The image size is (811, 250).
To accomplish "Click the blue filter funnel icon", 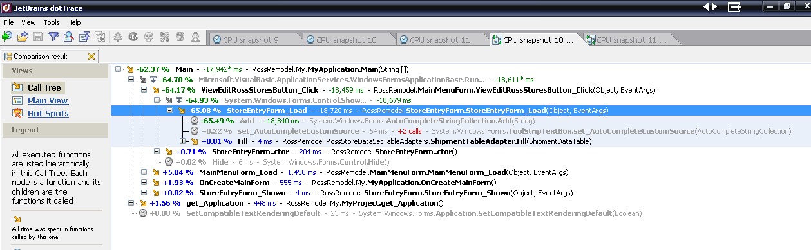I will click(x=53, y=37).
